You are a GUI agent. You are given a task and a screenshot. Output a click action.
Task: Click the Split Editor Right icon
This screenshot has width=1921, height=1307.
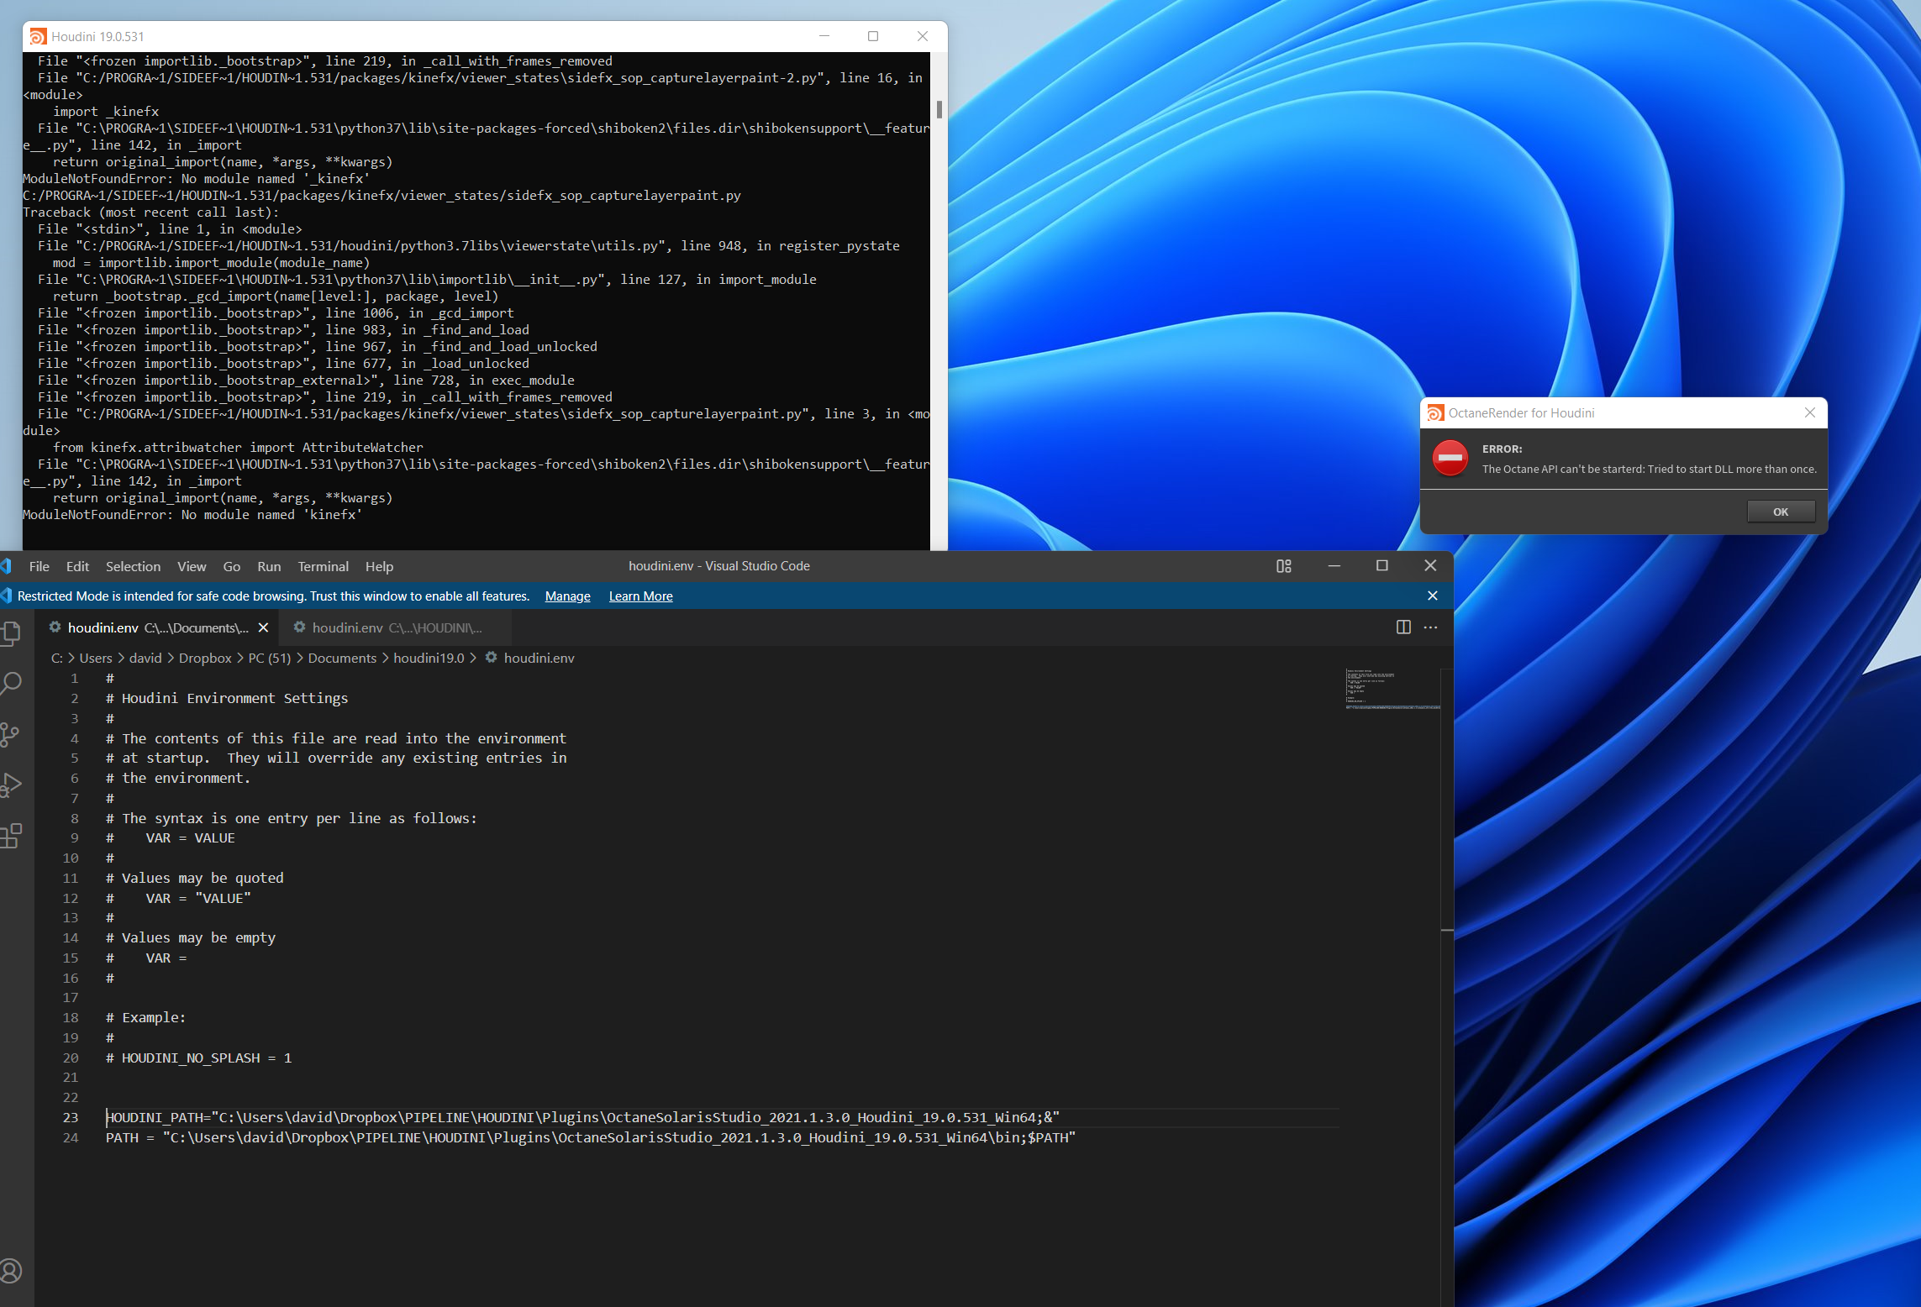(1403, 627)
